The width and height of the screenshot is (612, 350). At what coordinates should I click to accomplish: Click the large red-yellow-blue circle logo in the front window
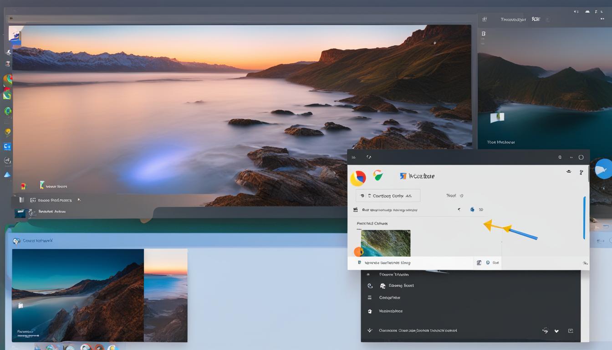pyautogui.click(x=358, y=178)
